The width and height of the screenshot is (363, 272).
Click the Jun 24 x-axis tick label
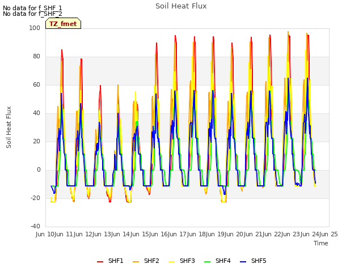310,234
